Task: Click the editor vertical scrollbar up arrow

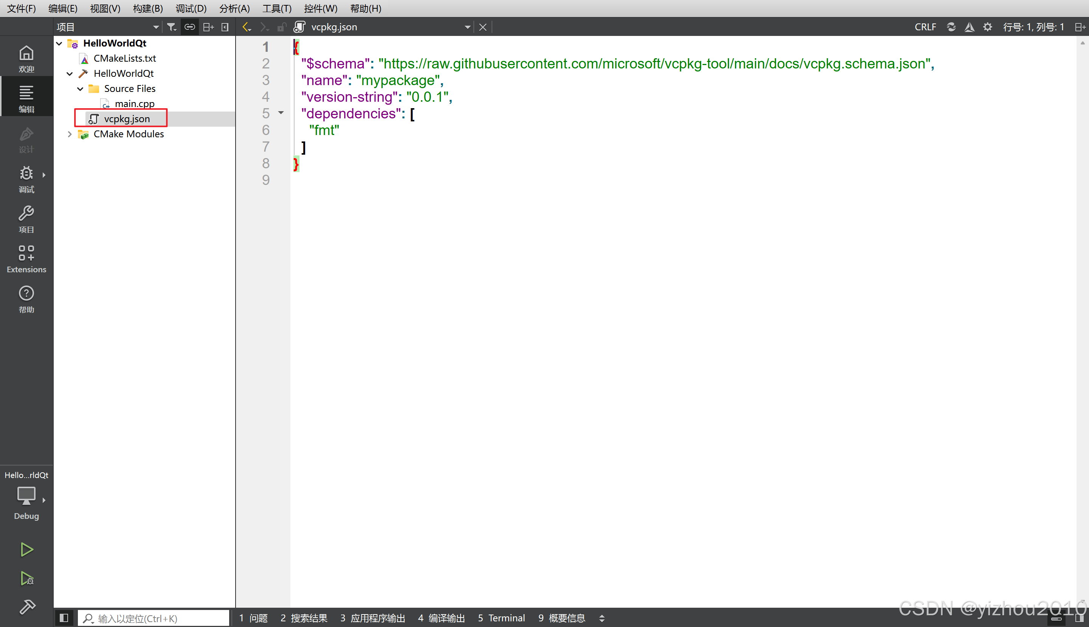Action: 1083,43
